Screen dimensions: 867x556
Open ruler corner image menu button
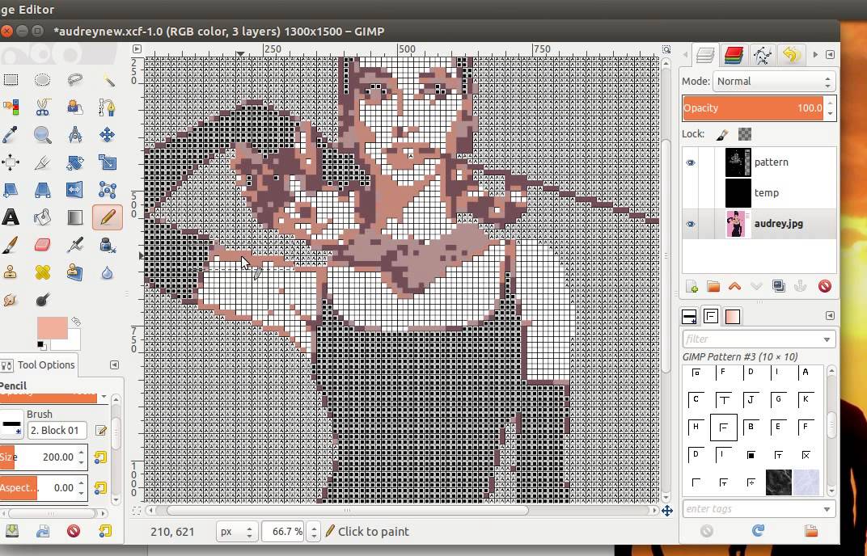pos(137,49)
